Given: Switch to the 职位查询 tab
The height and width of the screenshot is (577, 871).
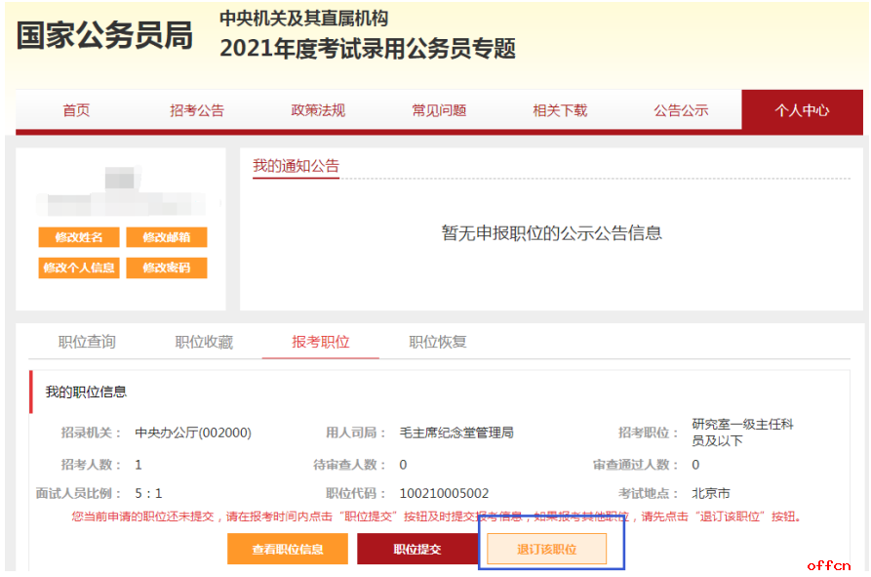Looking at the screenshot, I should tap(87, 342).
